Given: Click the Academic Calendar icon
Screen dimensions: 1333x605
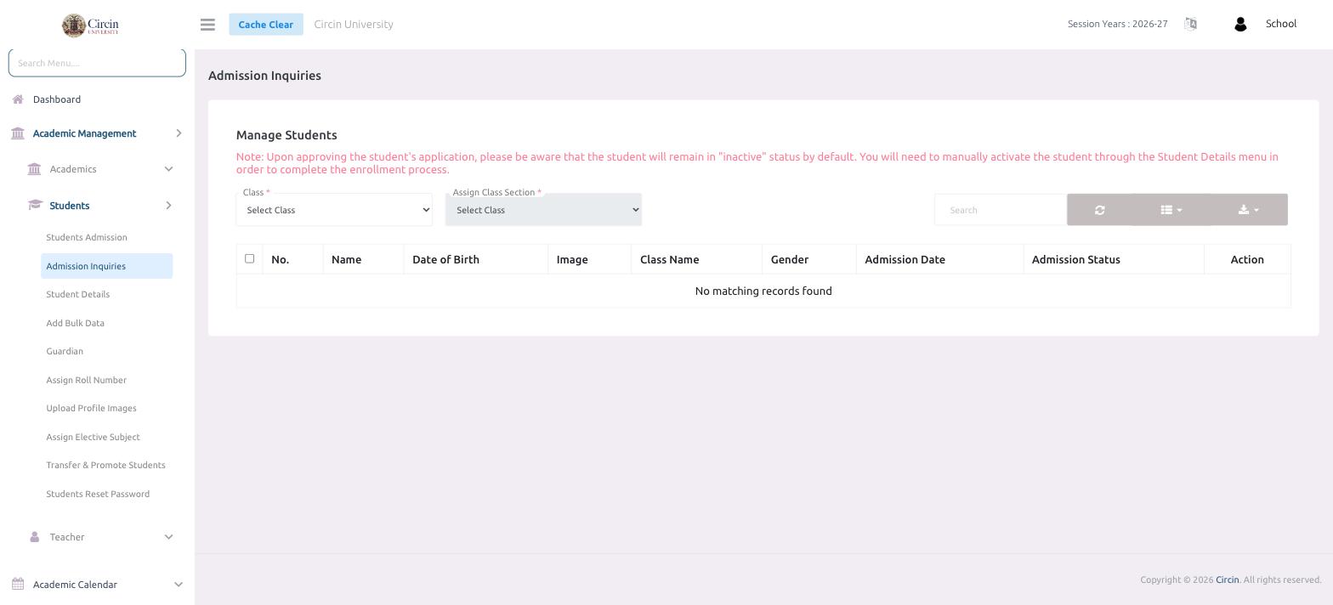Looking at the screenshot, I should (x=18, y=585).
